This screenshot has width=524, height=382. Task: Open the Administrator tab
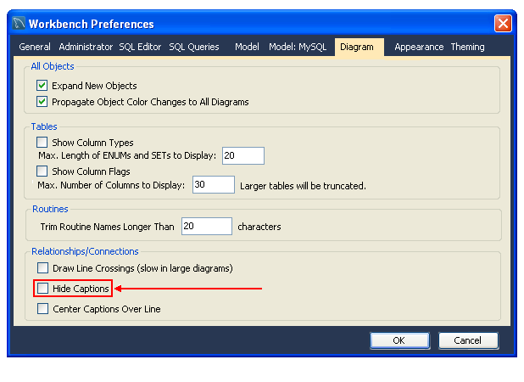(86, 47)
